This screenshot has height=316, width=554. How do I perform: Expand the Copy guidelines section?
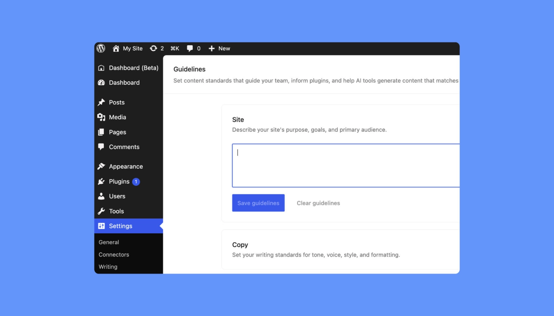point(340,249)
